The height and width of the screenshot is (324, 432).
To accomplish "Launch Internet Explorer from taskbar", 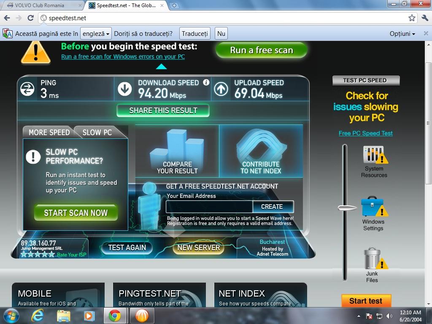I will 37,316.
